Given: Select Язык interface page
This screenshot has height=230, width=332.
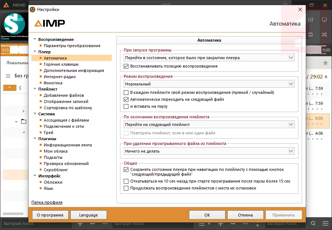Looking at the screenshot, I should (49, 188).
